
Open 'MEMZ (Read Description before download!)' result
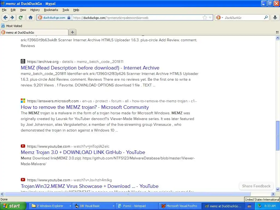90,68
